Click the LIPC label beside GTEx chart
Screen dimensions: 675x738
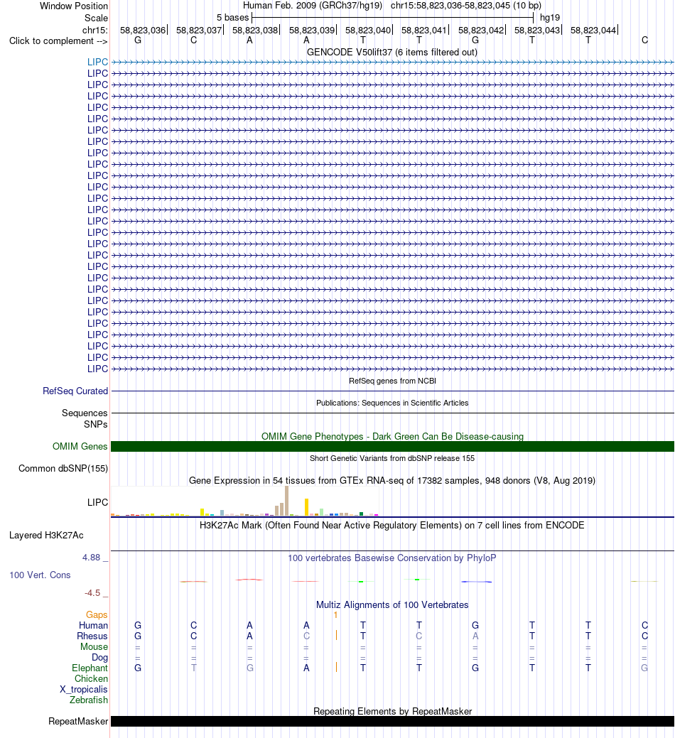(97, 503)
